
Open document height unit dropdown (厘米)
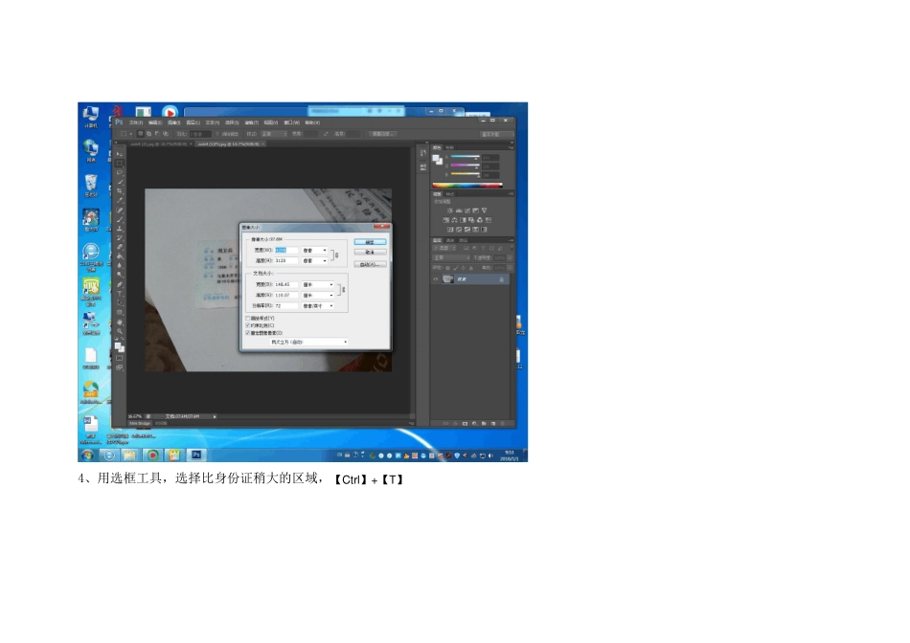point(318,295)
